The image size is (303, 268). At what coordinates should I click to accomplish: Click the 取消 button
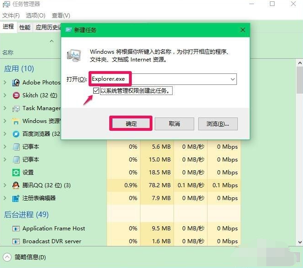tap(174, 123)
